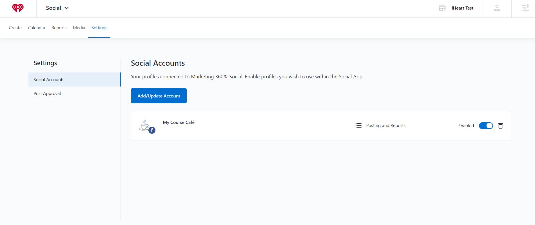This screenshot has height=225, width=535.
Task: Click the Posting and Reports label
Action: [x=386, y=126]
